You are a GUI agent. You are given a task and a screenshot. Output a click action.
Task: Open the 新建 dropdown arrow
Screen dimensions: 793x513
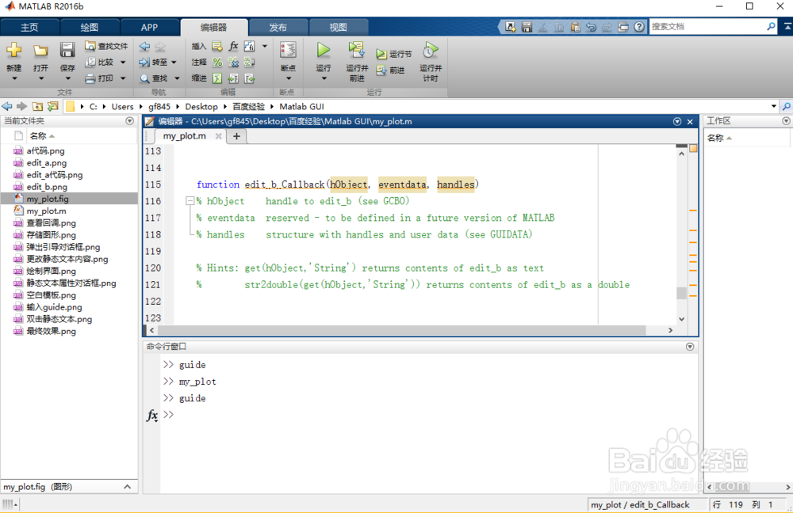coord(13,78)
